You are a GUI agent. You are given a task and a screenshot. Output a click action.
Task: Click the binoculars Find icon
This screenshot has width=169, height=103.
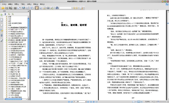tap(57, 8)
